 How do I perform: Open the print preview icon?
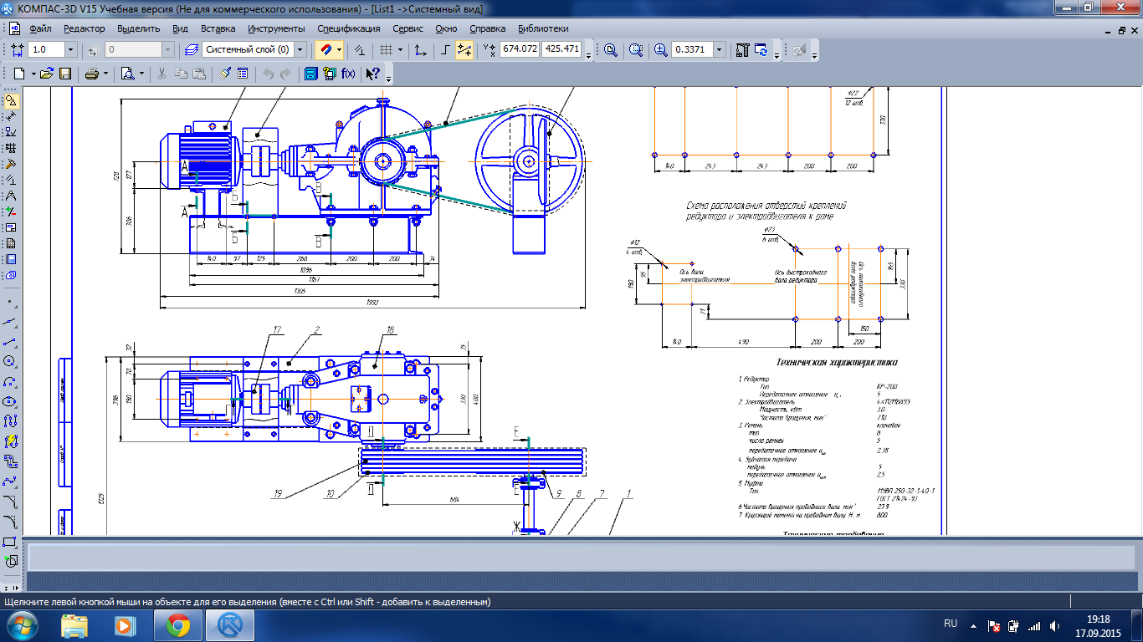(x=128, y=74)
